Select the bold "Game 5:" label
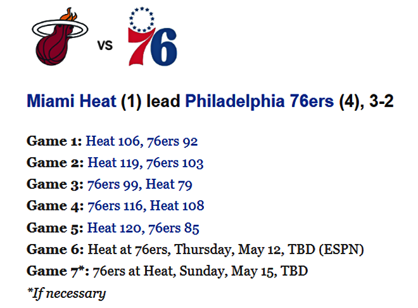 click(x=54, y=228)
